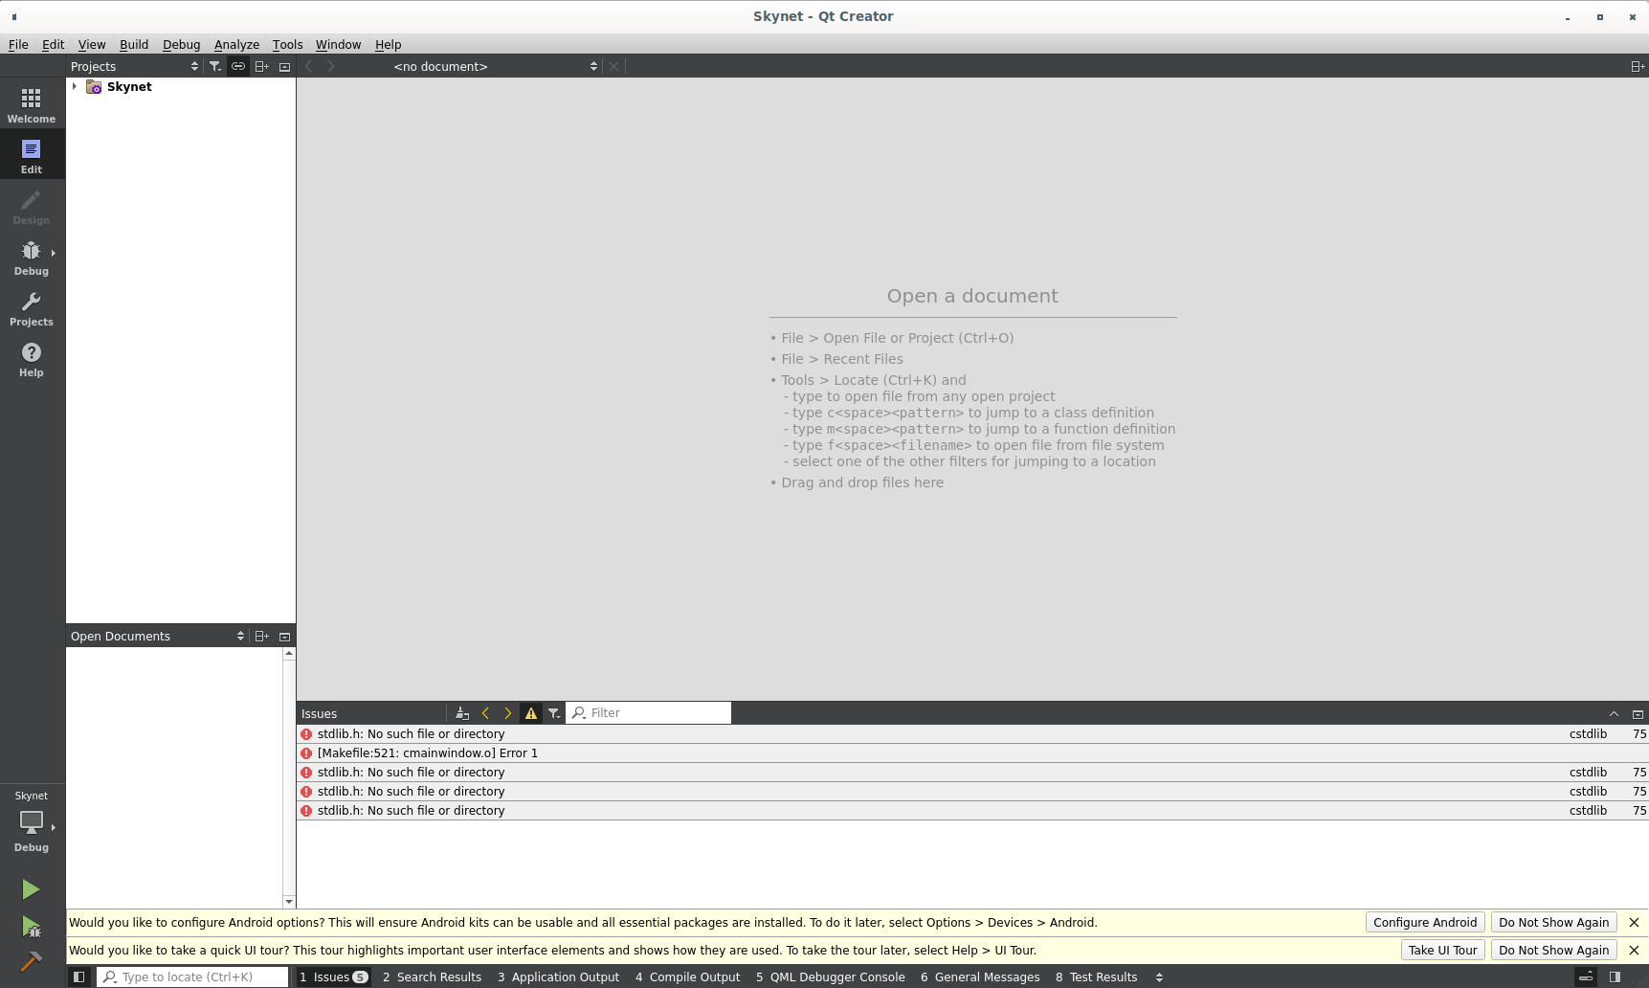Toggle the right sidebar visibility
This screenshot has width=1649, height=988.
pos(1616,977)
